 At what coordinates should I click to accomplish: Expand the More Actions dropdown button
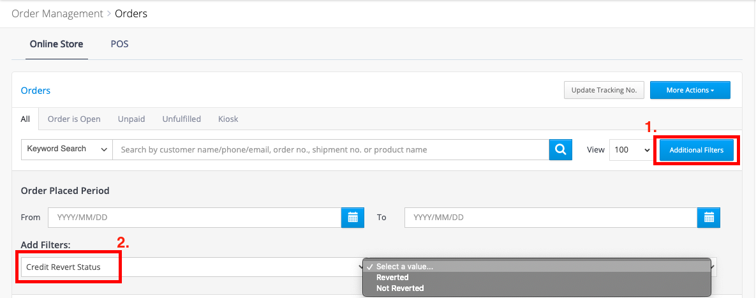(690, 90)
